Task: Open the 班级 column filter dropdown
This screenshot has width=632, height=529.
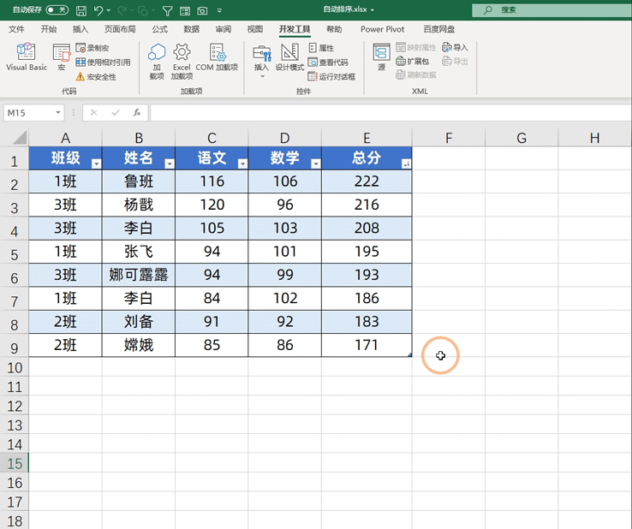Action: click(96, 163)
